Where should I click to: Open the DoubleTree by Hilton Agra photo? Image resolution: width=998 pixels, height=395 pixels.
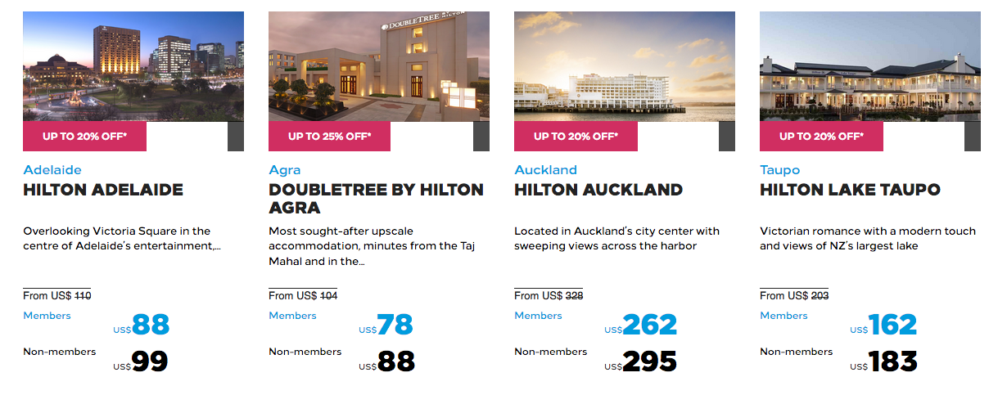379,66
